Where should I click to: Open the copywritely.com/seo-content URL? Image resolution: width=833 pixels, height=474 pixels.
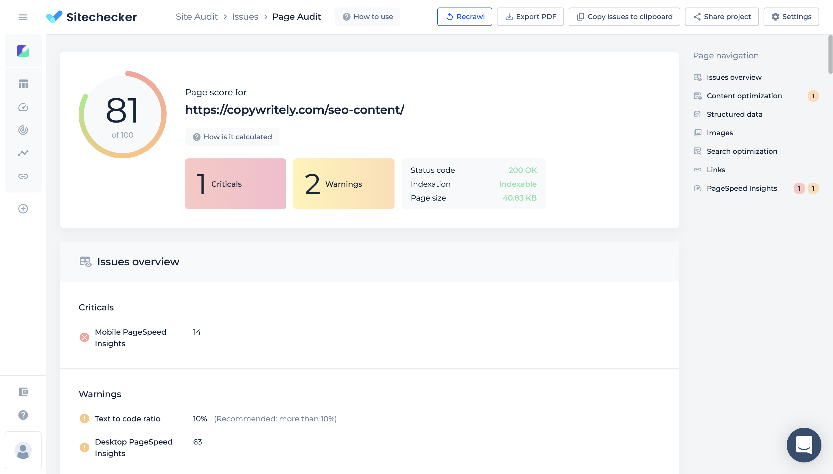[x=294, y=110]
